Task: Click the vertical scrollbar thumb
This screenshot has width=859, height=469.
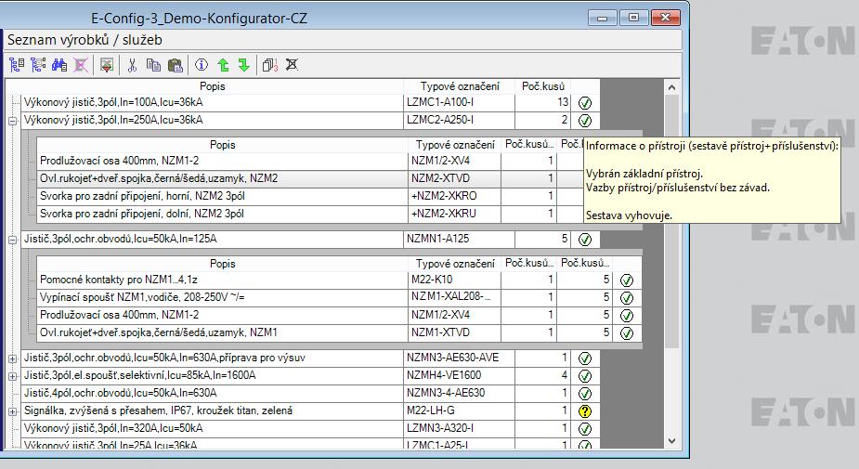Action: pyautogui.click(x=671, y=221)
